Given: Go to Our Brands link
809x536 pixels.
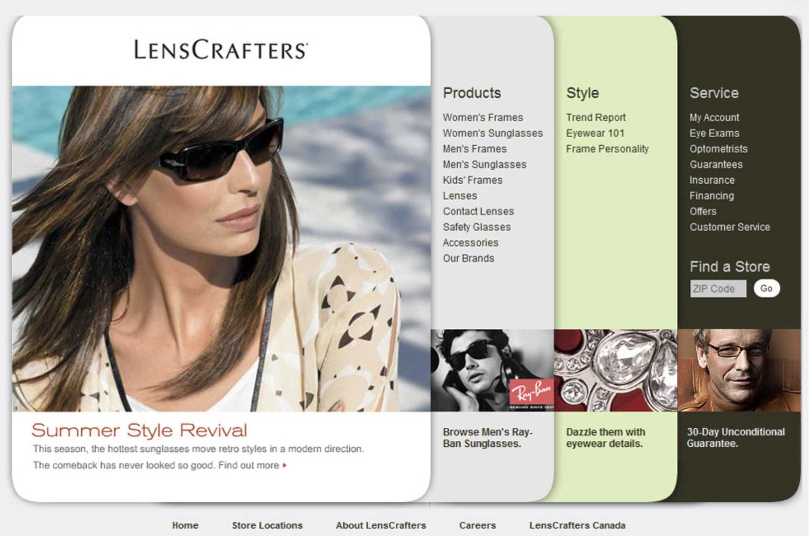Looking at the screenshot, I should (468, 258).
